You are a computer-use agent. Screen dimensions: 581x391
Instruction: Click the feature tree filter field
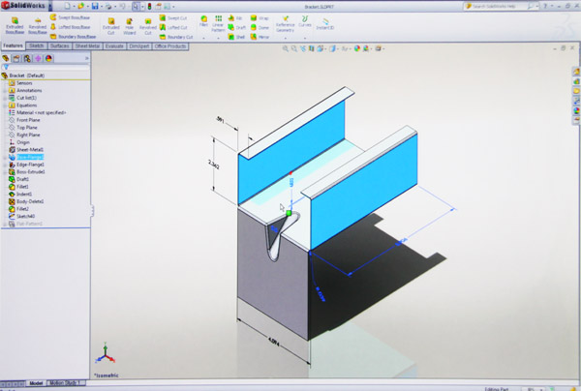[x=46, y=67]
